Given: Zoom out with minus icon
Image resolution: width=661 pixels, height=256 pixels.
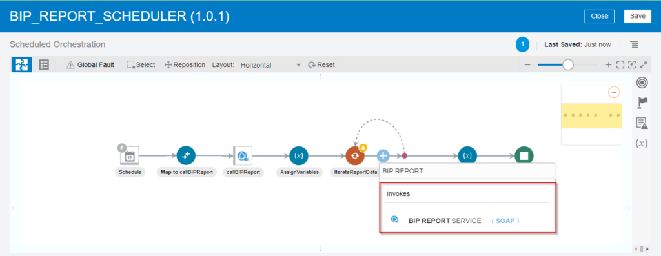Looking at the screenshot, I should point(527,65).
